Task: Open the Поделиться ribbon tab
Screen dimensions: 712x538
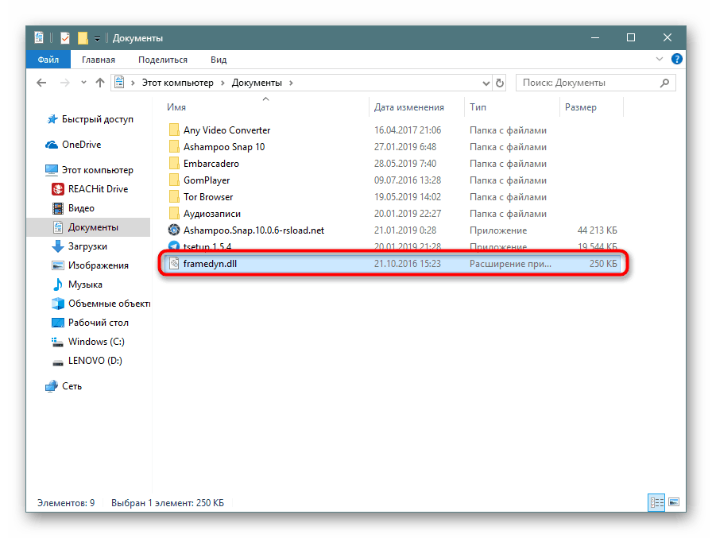Action: click(x=163, y=60)
